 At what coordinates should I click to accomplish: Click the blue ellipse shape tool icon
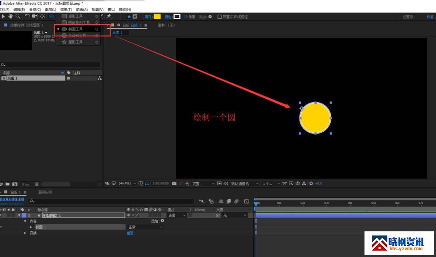(51, 17)
